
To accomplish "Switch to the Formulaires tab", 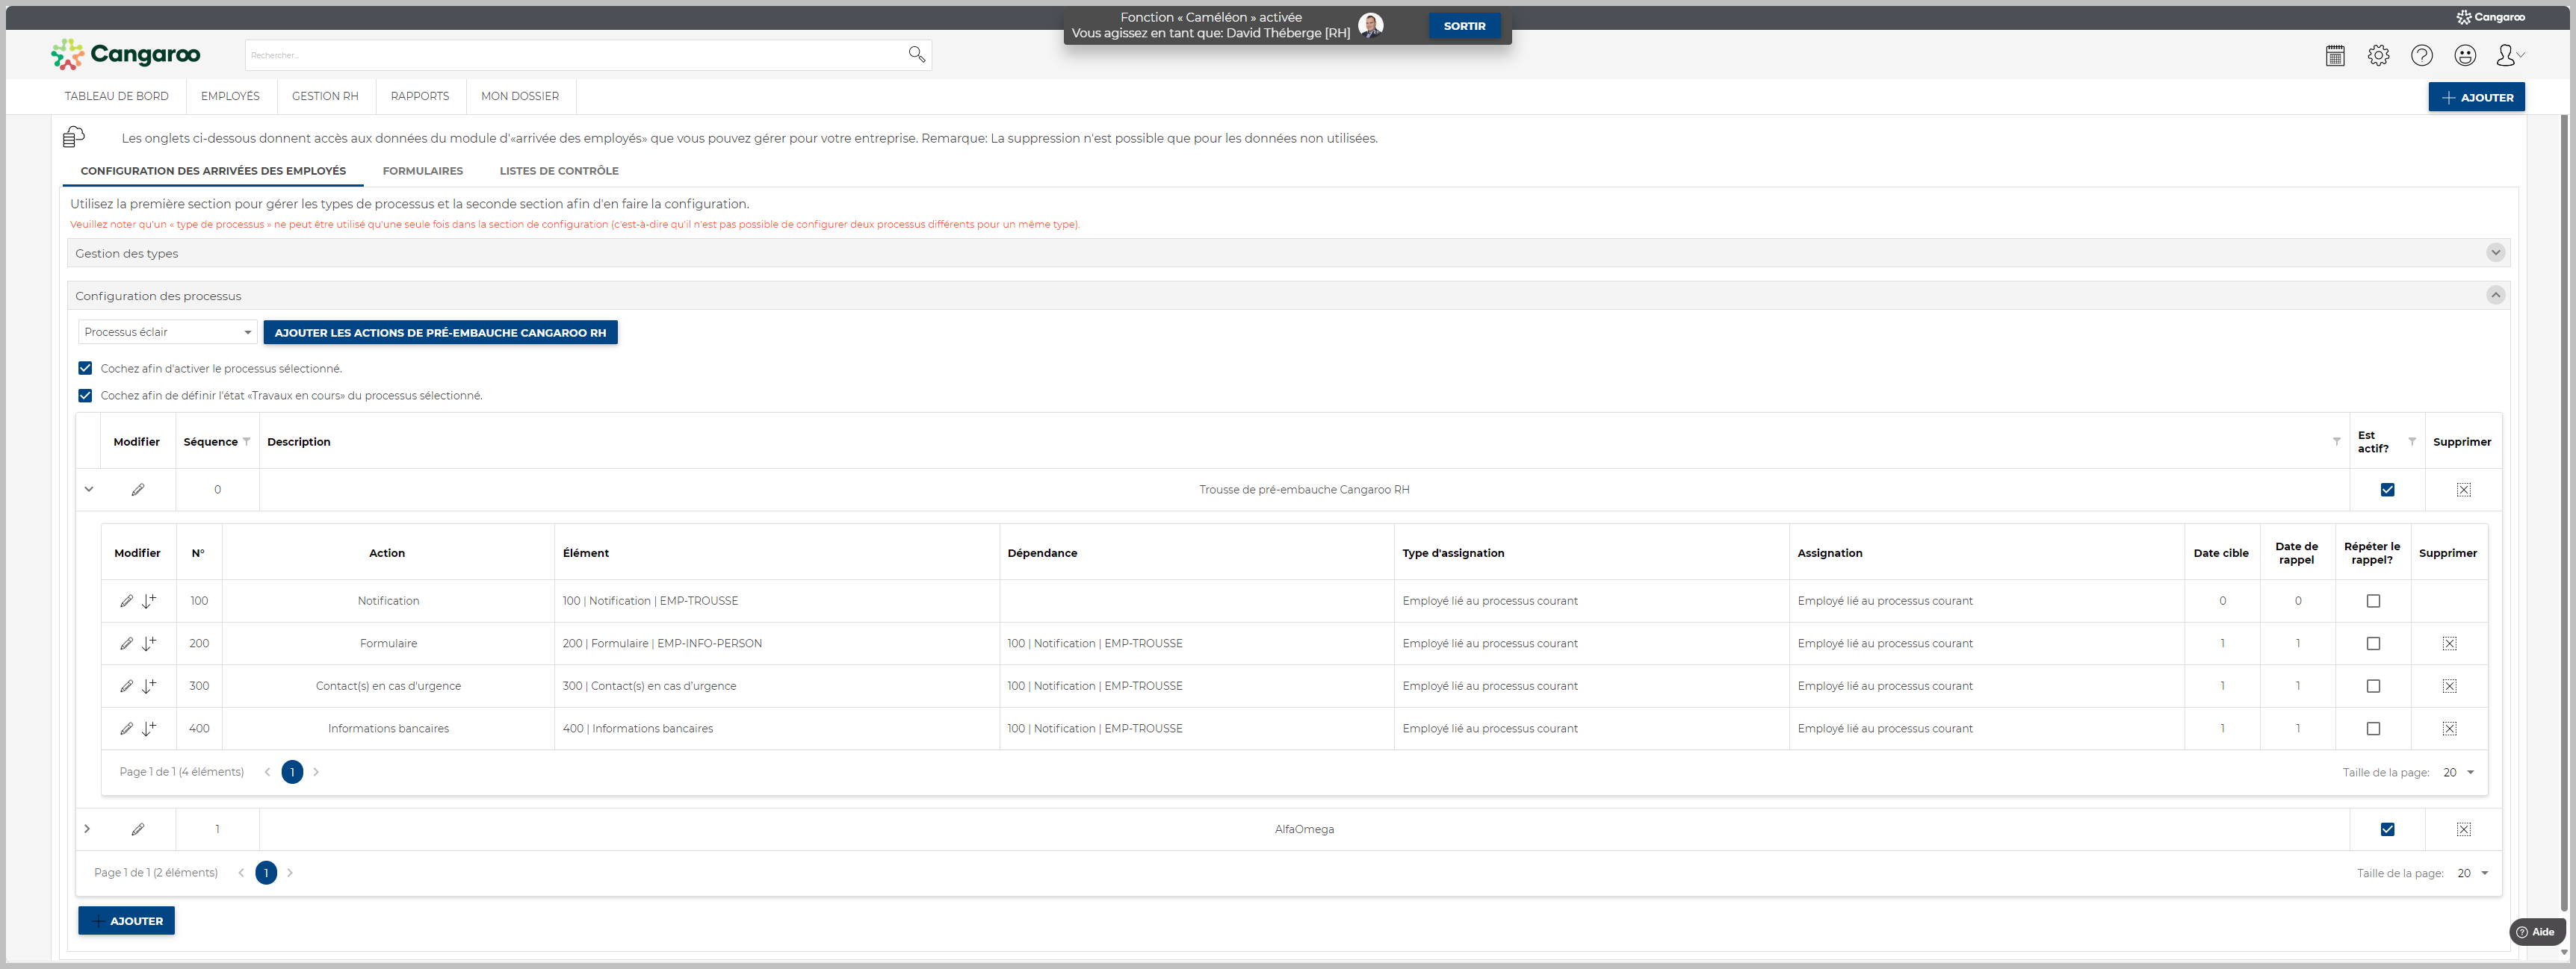I will tap(422, 171).
